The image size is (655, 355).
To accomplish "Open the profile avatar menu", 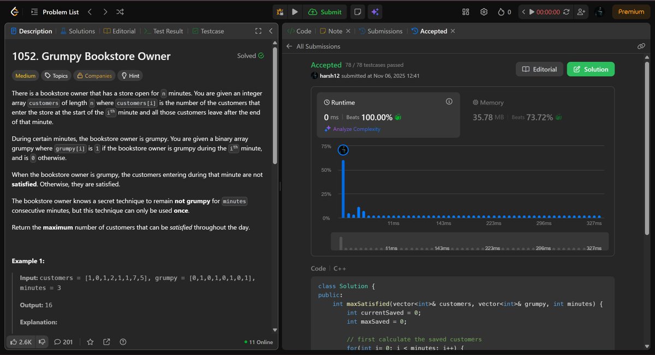I will (x=599, y=11).
